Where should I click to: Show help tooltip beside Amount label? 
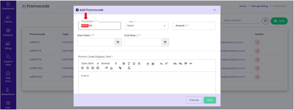tap(186, 26)
